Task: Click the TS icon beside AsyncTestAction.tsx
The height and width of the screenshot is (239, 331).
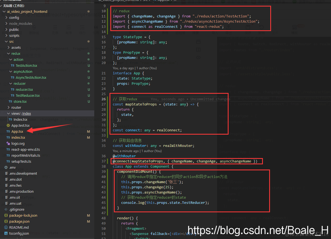Action: 13,78
